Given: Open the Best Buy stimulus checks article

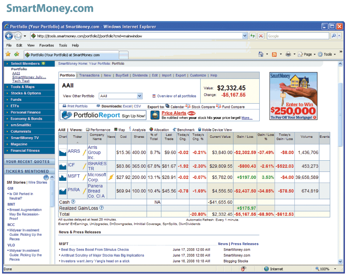Looking at the screenshot, I should click(x=95, y=250).
